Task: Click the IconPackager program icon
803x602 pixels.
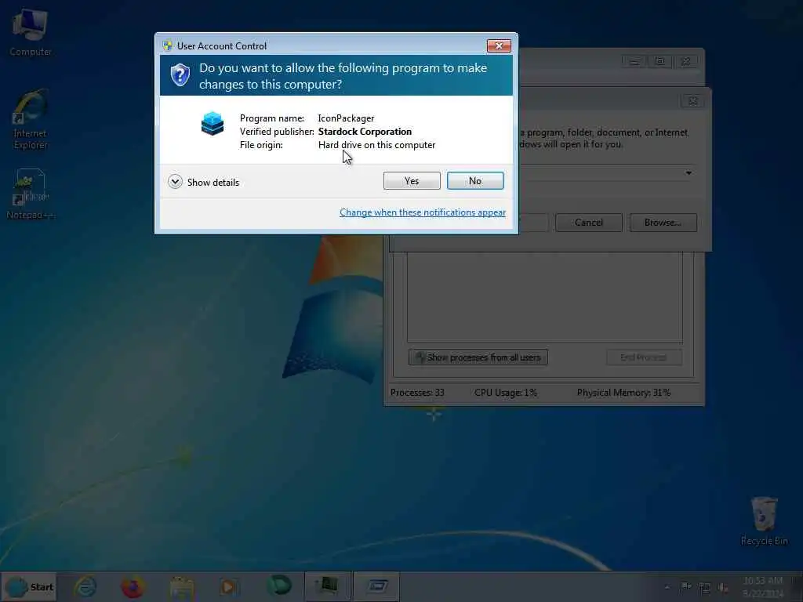Action: [x=213, y=123]
